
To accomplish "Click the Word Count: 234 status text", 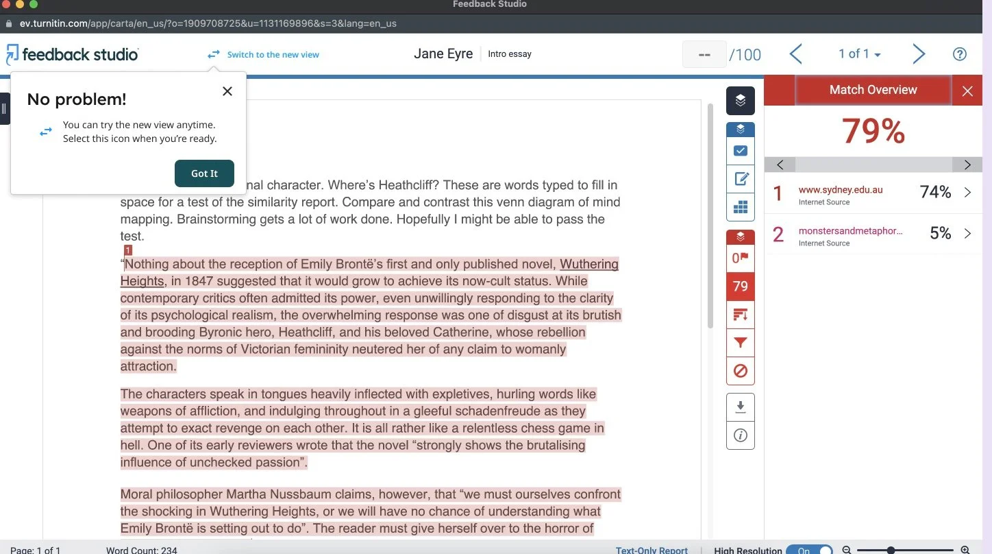I will (x=142, y=550).
